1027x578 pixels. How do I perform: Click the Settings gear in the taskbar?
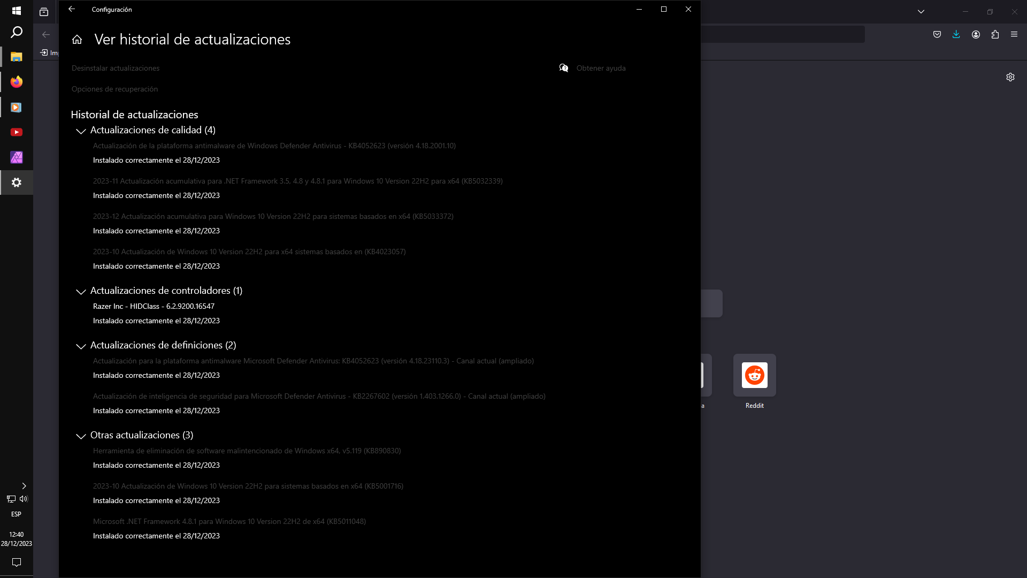click(17, 182)
